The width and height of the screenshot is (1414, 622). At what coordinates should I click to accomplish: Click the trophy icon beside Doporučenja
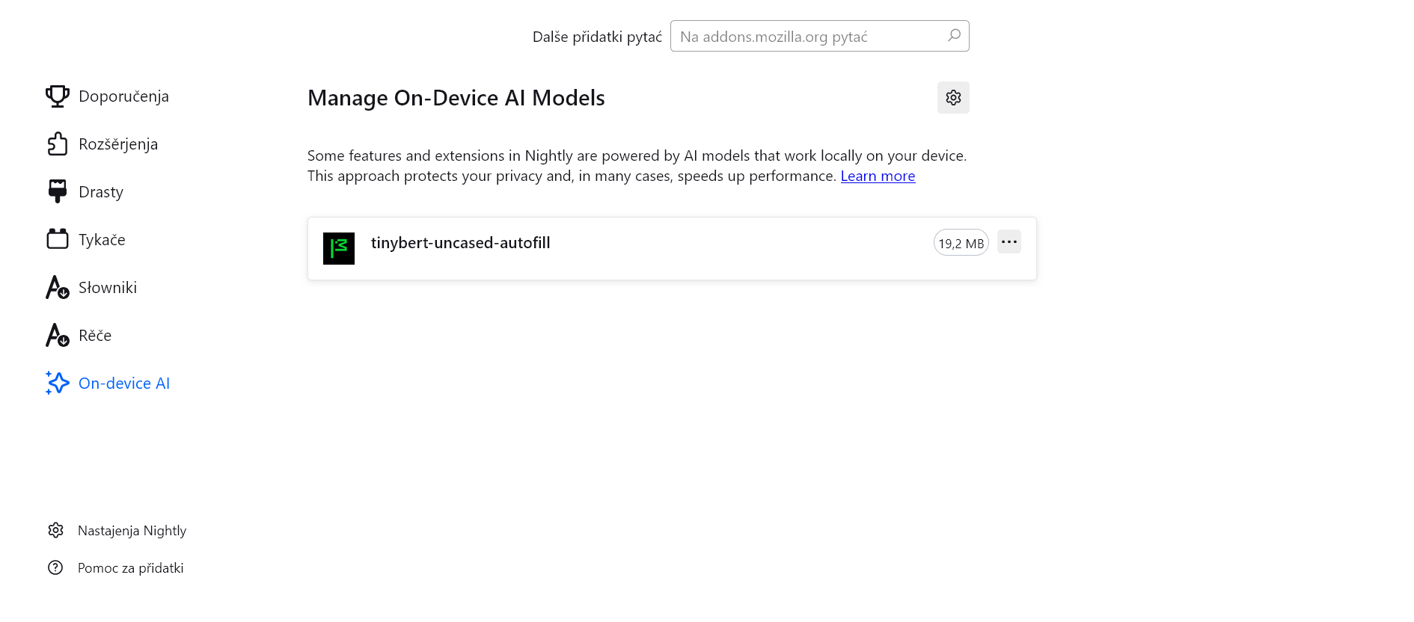(x=57, y=96)
